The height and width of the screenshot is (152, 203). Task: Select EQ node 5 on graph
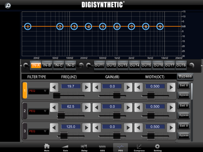click(103, 26)
